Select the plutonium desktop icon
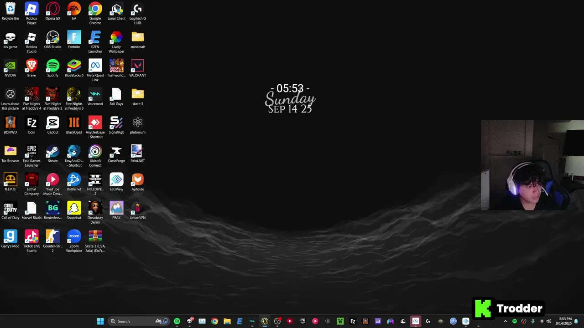Image resolution: width=584 pixels, height=328 pixels. click(137, 126)
